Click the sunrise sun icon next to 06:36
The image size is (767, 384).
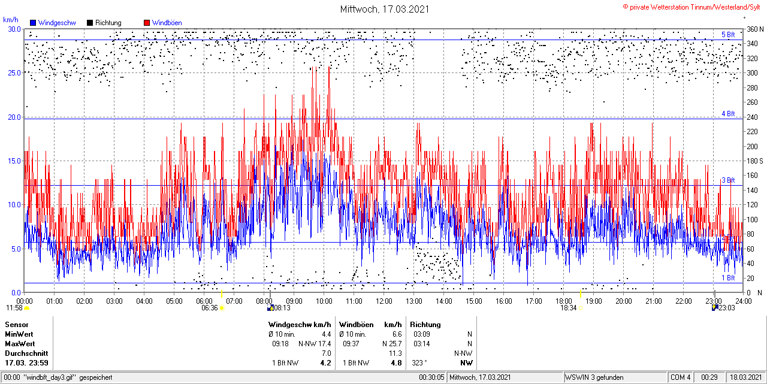222,308
